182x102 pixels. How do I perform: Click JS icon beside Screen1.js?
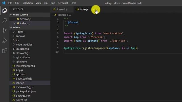click(14, 100)
